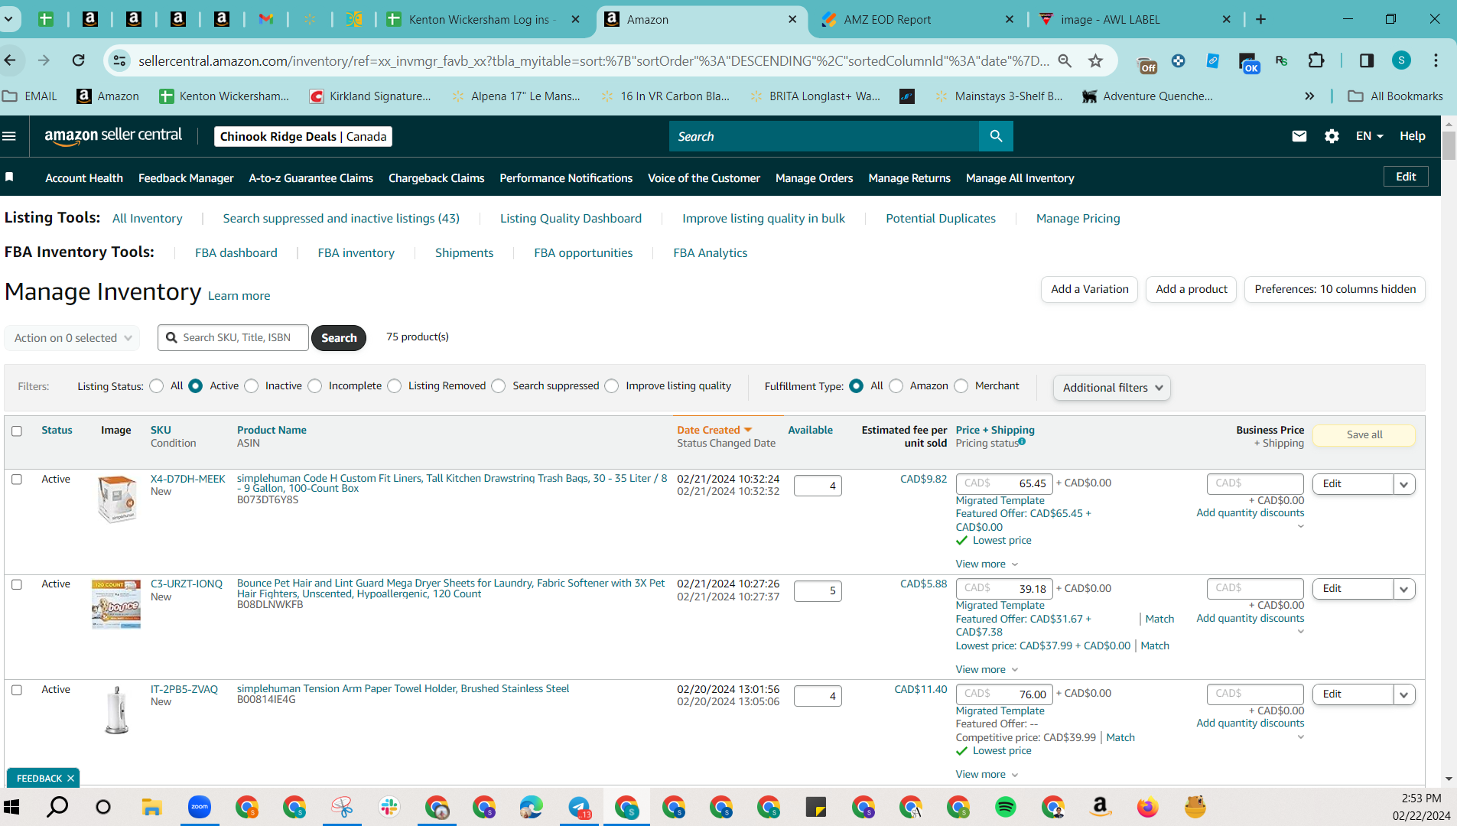
Task: Click the Search SKU, Title, ISBN field
Action: tap(233, 338)
